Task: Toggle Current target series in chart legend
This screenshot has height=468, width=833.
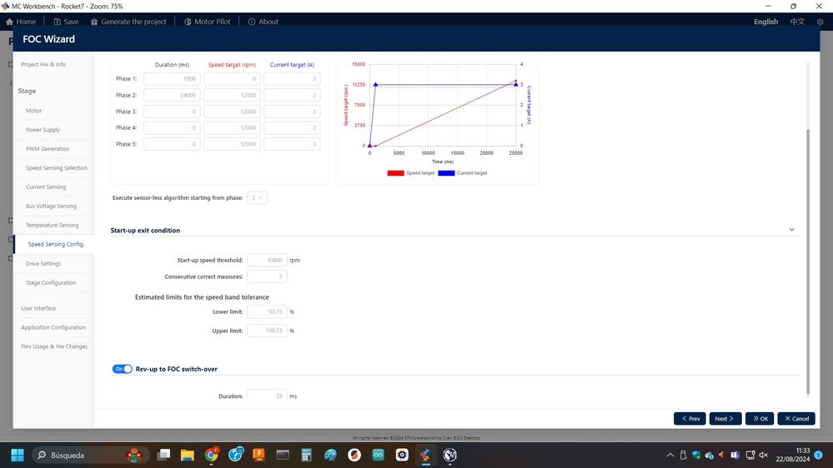Action: (x=462, y=173)
